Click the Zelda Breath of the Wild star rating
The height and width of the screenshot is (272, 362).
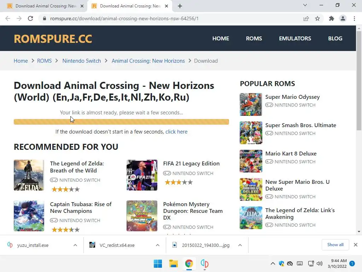[x=65, y=189]
